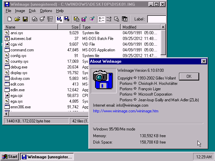Select the ega.sys file icon
Image resolution: width=215 pixels, height=161 pixels.
(7, 101)
